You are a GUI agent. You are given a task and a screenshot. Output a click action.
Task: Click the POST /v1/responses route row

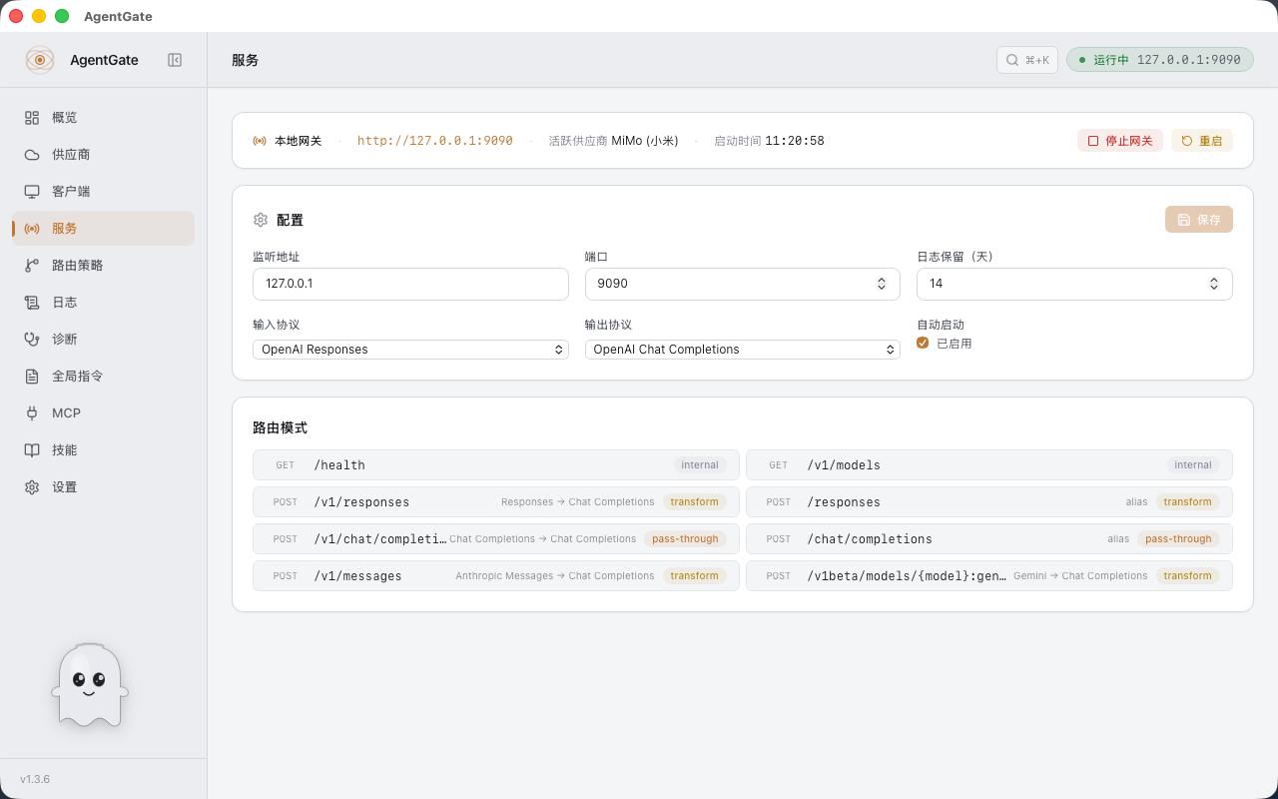(496, 502)
